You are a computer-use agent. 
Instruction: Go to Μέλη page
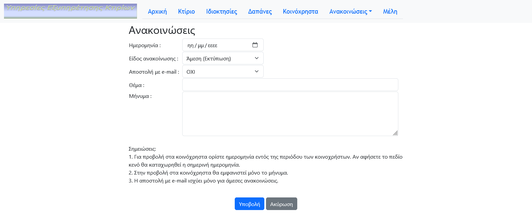point(390,11)
